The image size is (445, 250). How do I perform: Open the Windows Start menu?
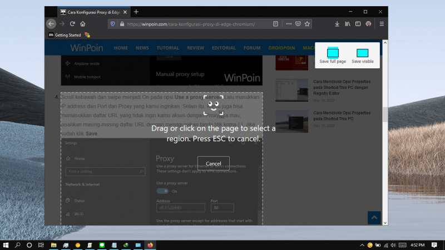coord(6,245)
